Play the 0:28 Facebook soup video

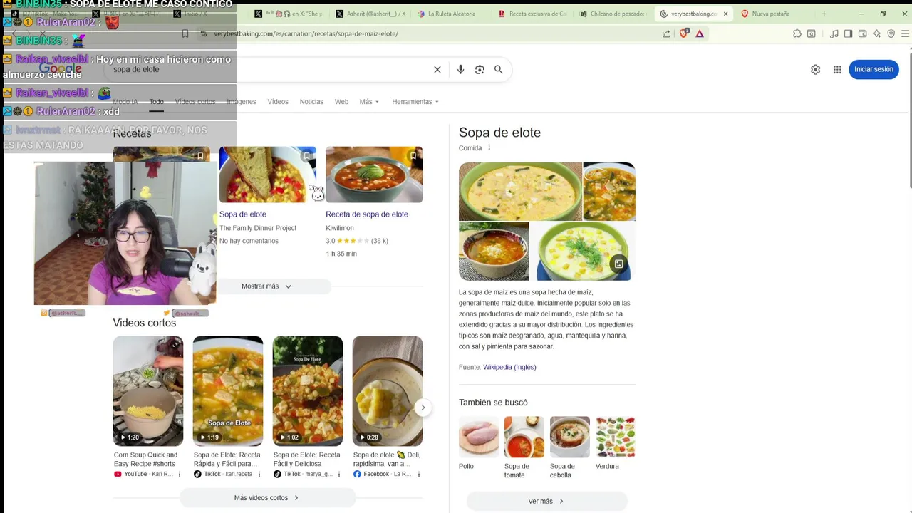(x=387, y=391)
